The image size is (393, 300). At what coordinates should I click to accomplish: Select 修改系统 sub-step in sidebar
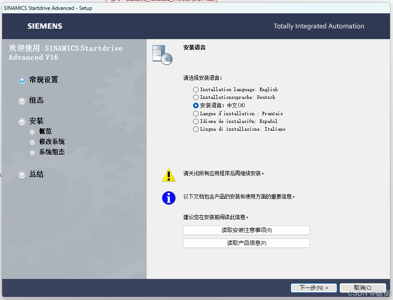47,142
